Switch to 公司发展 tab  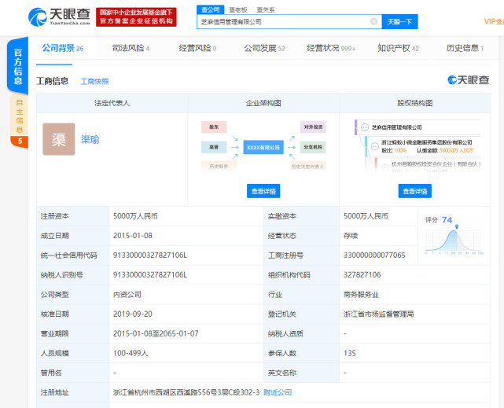click(x=264, y=49)
